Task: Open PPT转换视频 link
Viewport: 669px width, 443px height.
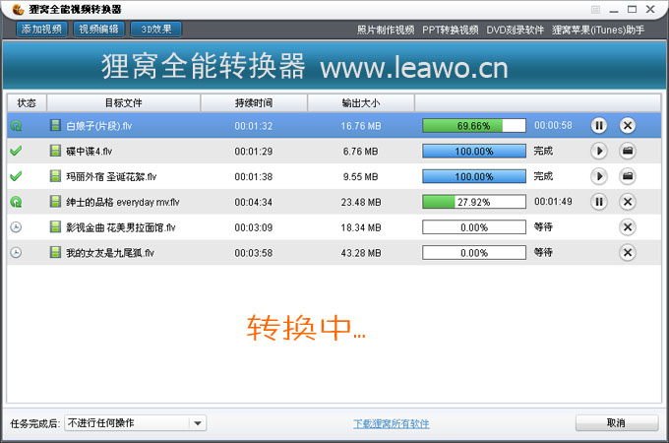Action: pyautogui.click(x=451, y=30)
